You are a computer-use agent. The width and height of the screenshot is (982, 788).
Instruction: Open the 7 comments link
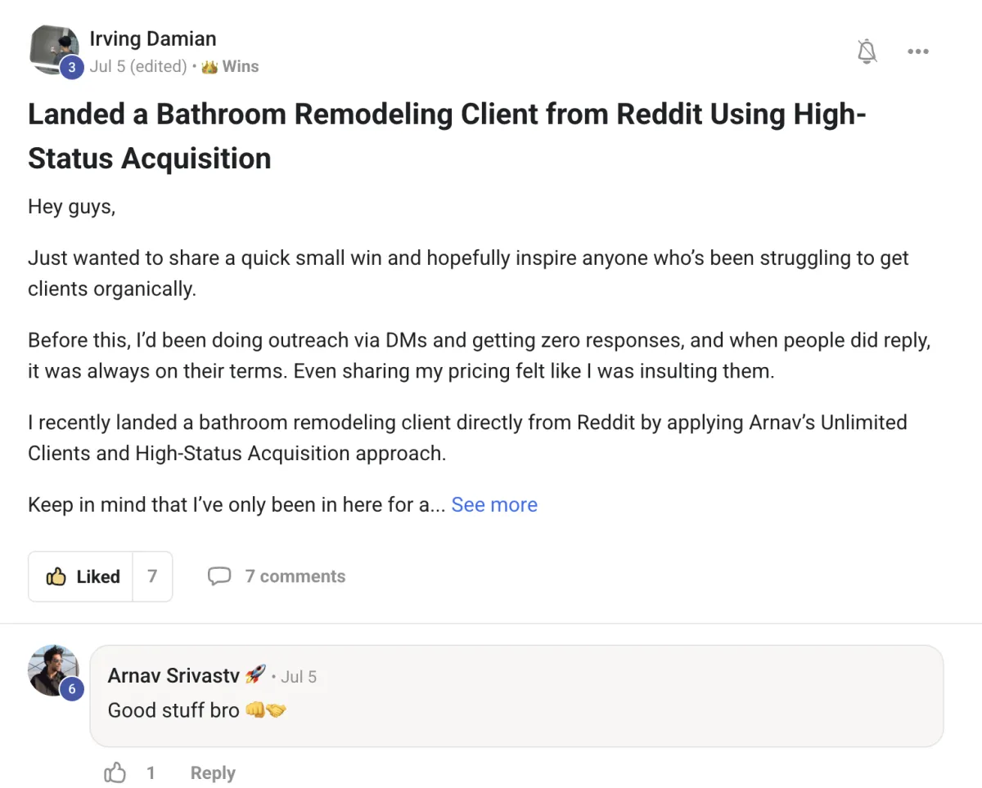point(295,576)
